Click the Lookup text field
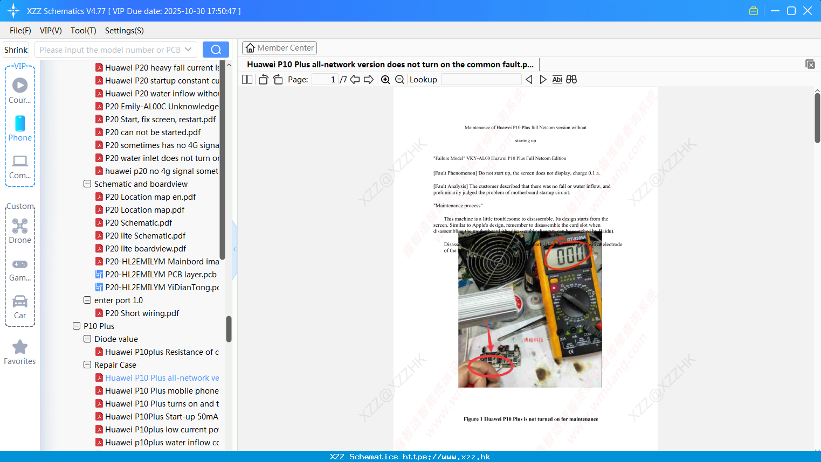 pyautogui.click(x=481, y=79)
